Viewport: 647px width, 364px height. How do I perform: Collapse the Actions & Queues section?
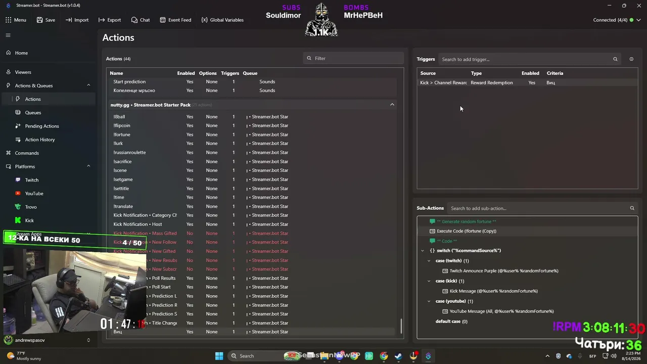tap(88, 85)
